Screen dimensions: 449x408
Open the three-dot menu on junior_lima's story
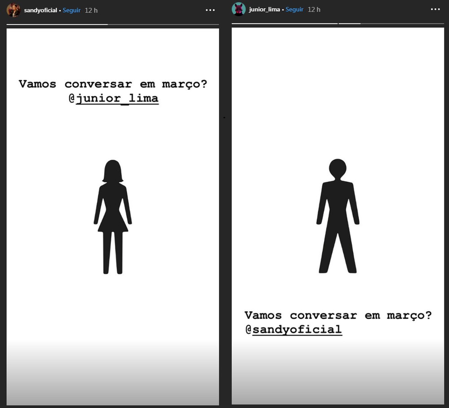[435, 9]
